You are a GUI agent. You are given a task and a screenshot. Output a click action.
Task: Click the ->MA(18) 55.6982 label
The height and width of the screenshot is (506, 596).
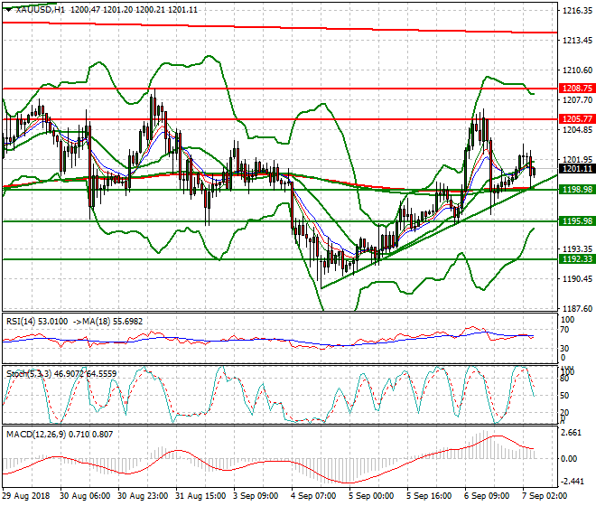pyautogui.click(x=107, y=322)
